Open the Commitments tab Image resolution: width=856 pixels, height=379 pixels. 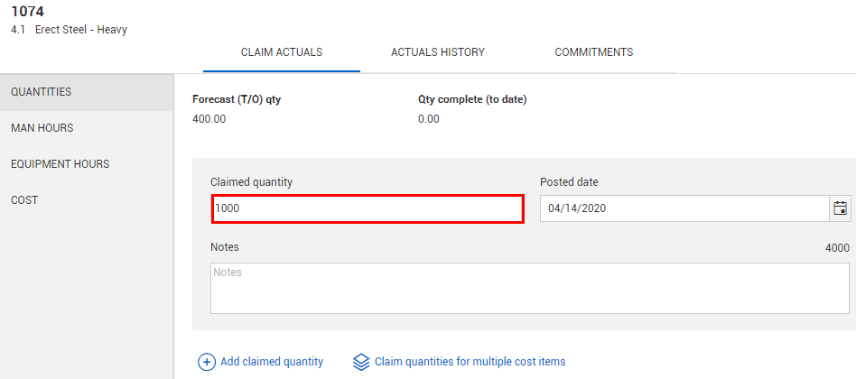(593, 52)
